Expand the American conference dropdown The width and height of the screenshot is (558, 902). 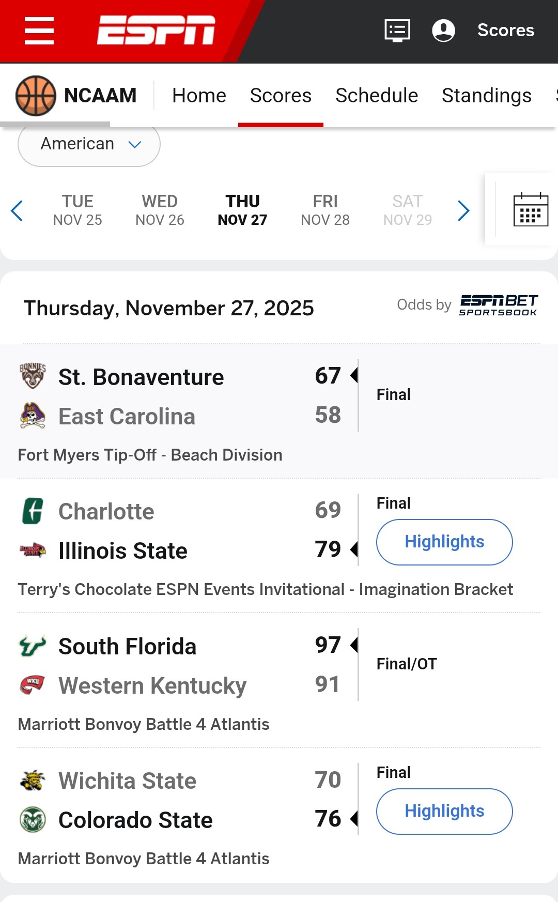(x=89, y=144)
